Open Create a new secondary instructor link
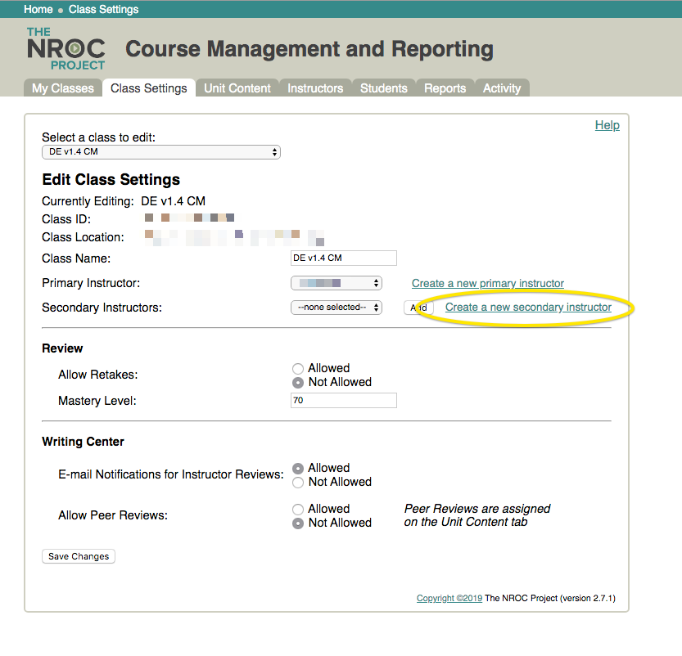682x656 pixels. tap(528, 308)
